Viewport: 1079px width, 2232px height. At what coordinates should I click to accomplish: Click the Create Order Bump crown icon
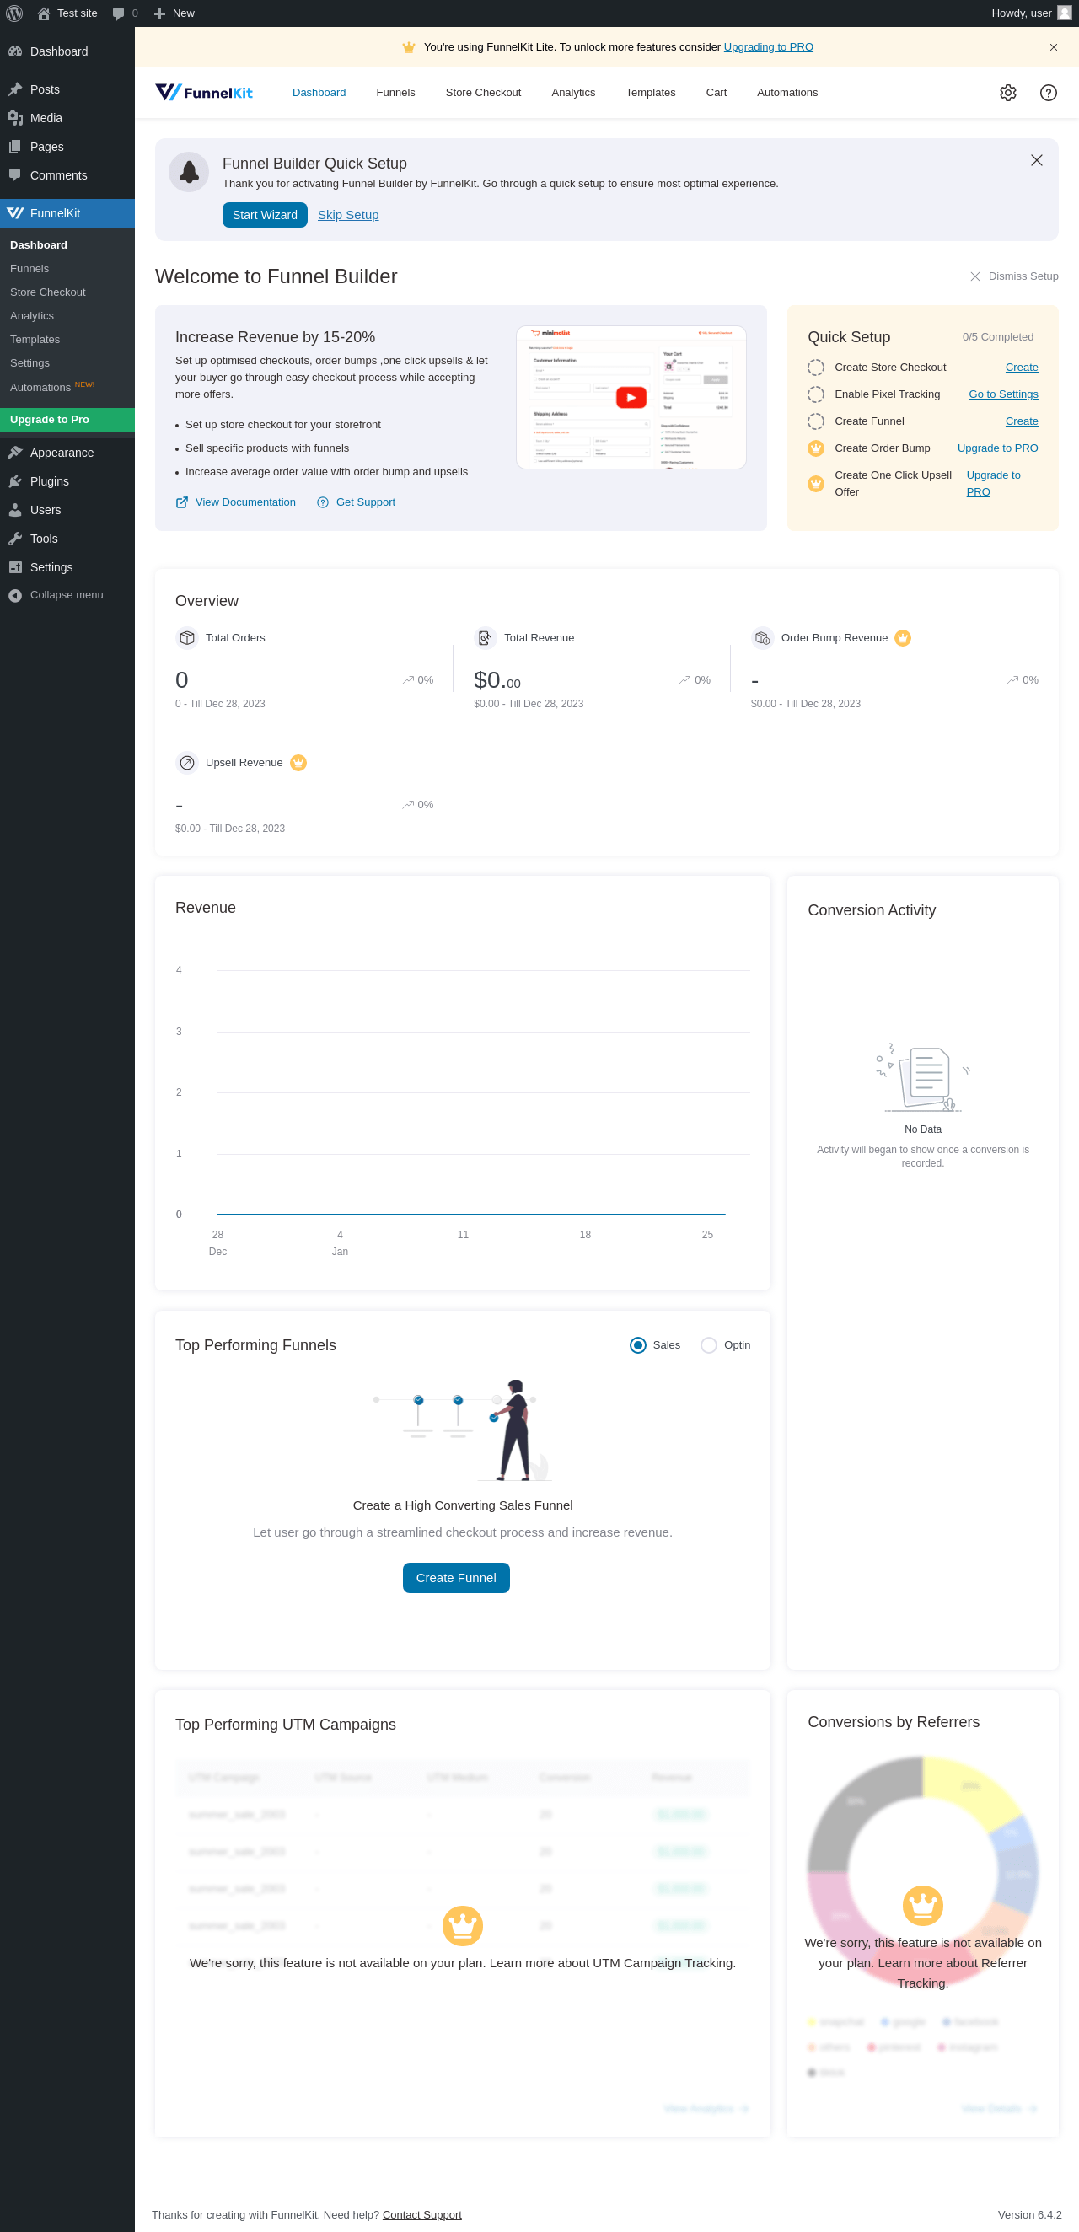pyautogui.click(x=815, y=448)
